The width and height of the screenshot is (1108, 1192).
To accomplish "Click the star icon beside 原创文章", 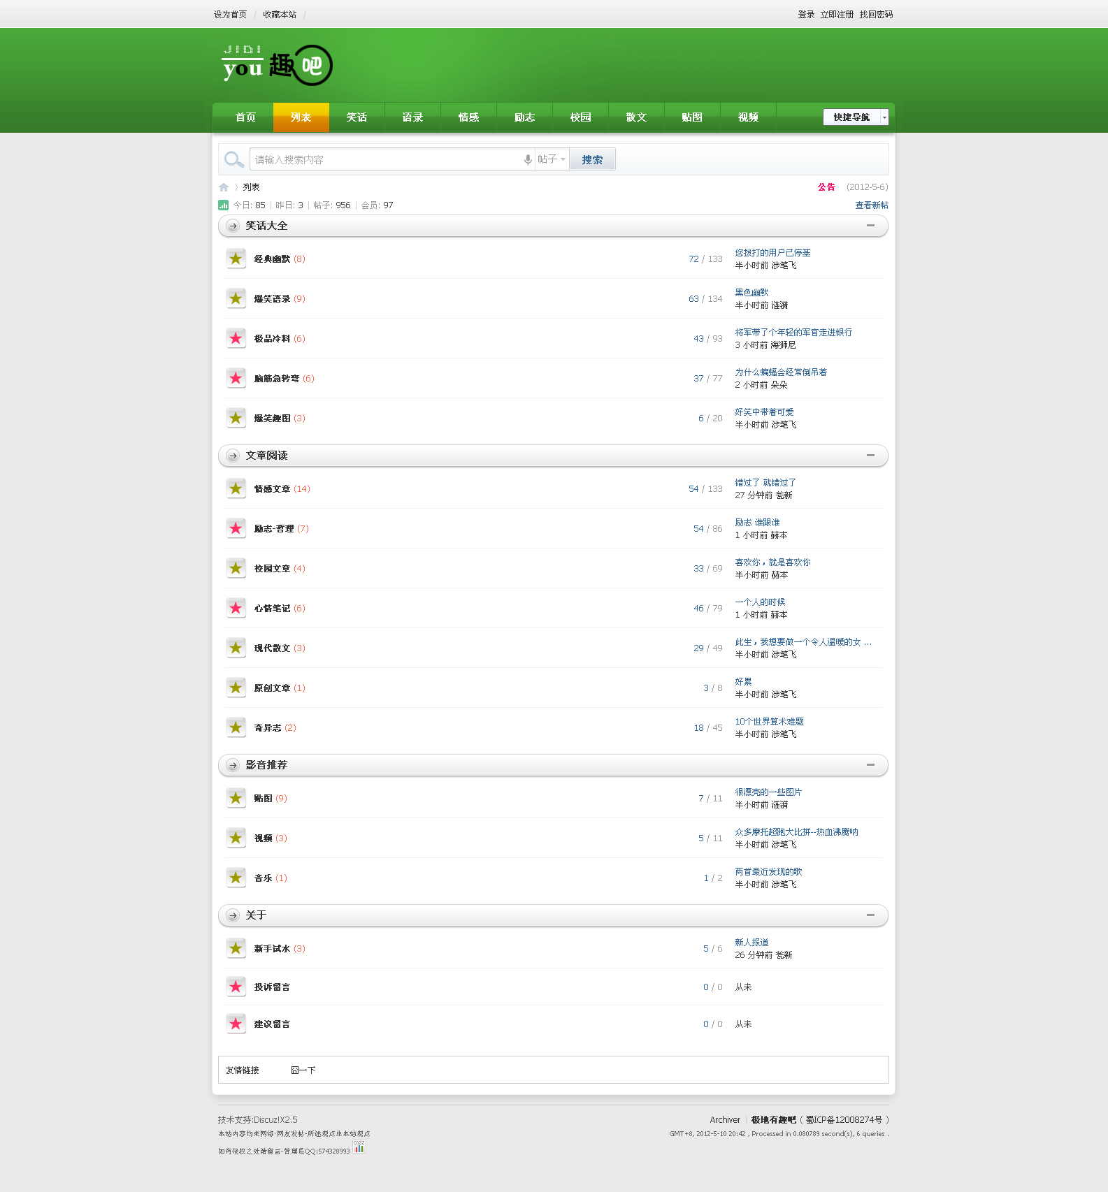I will (236, 688).
